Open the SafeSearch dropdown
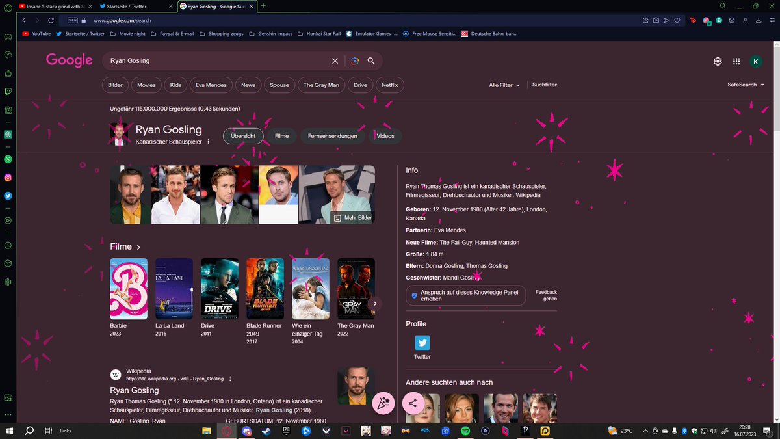Viewport: 780px width, 439px height. tap(747, 85)
